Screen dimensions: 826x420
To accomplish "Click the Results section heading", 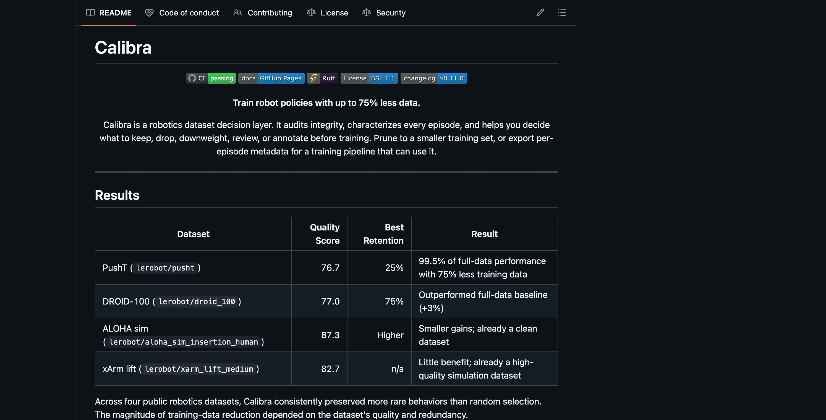I will point(117,195).
